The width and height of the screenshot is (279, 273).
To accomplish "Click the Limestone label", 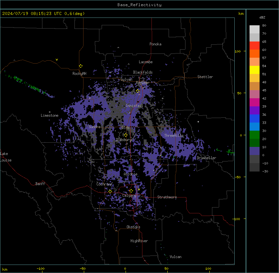I will [x=50, y=115].
